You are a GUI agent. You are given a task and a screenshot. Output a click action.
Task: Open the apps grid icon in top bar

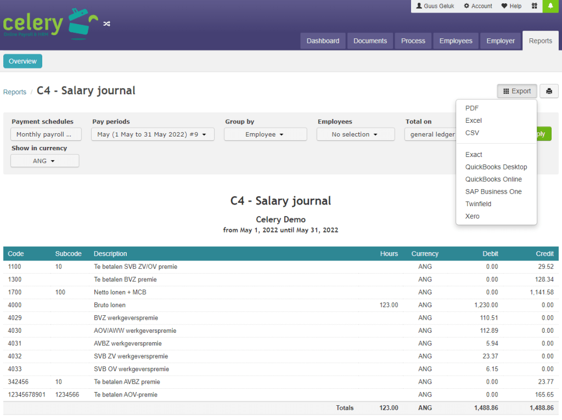(535, 6)
